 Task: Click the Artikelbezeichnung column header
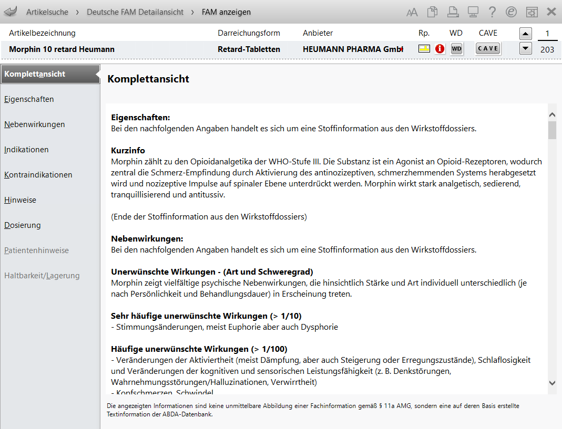pos(42,33)
